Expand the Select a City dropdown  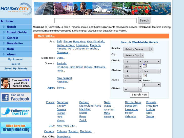(134, 55)
